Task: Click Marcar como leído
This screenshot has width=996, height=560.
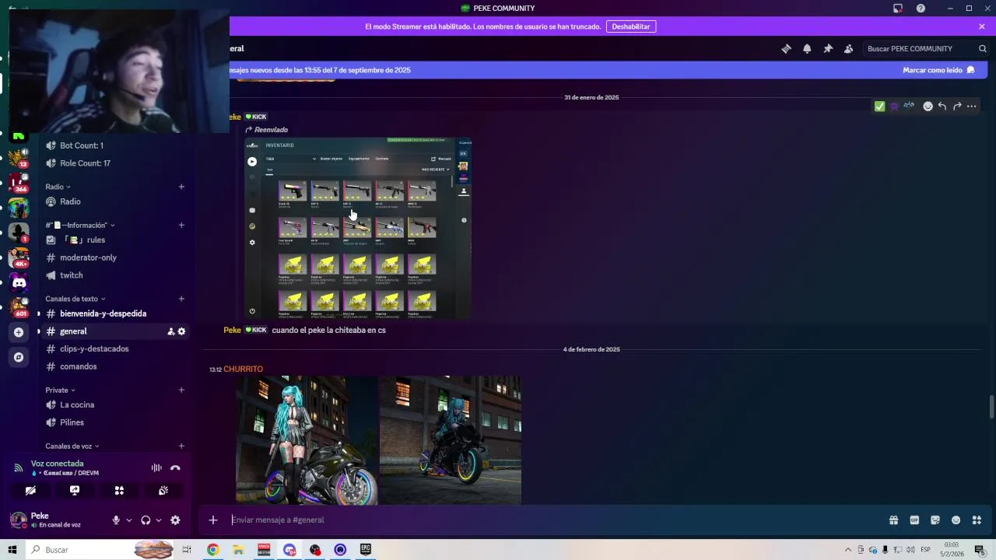Action: click(939, 70)
